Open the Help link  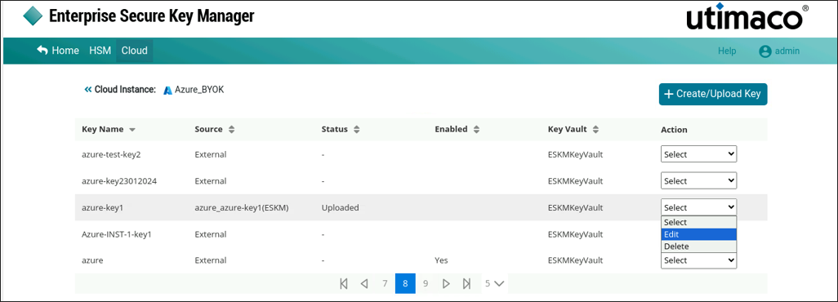[727, 51]
